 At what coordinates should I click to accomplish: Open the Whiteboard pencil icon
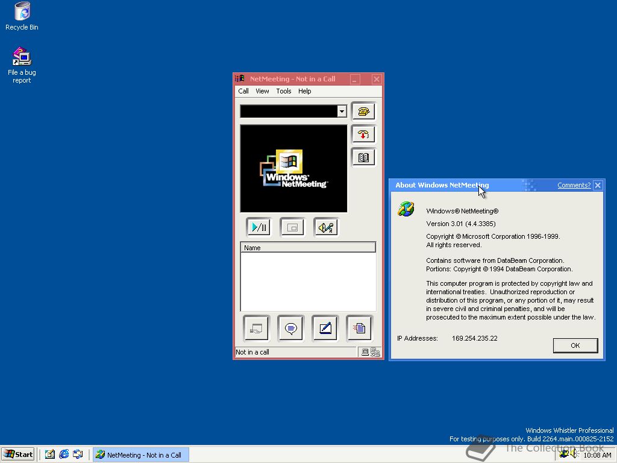point(325,328)
